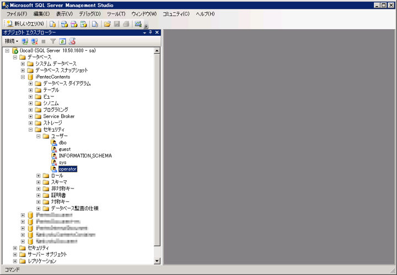Click the script delete icon in Object Explorer toolbar
The height and width of the screenshot is (275, 397).
click(72, 41)
